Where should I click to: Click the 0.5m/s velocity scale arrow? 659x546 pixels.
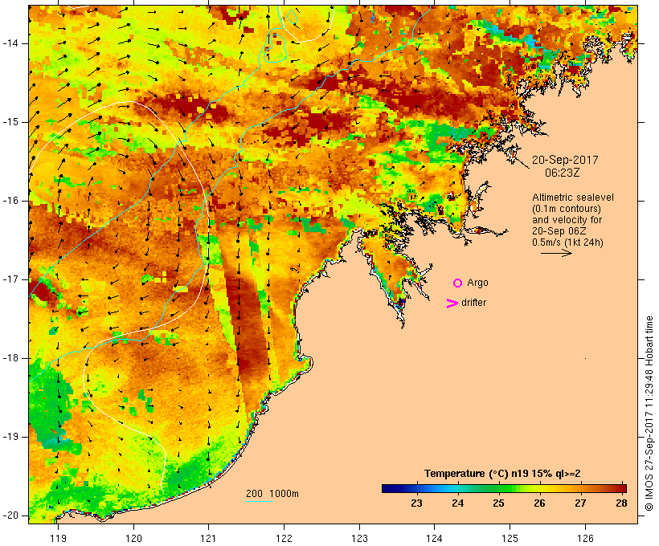tap(556, 253)
